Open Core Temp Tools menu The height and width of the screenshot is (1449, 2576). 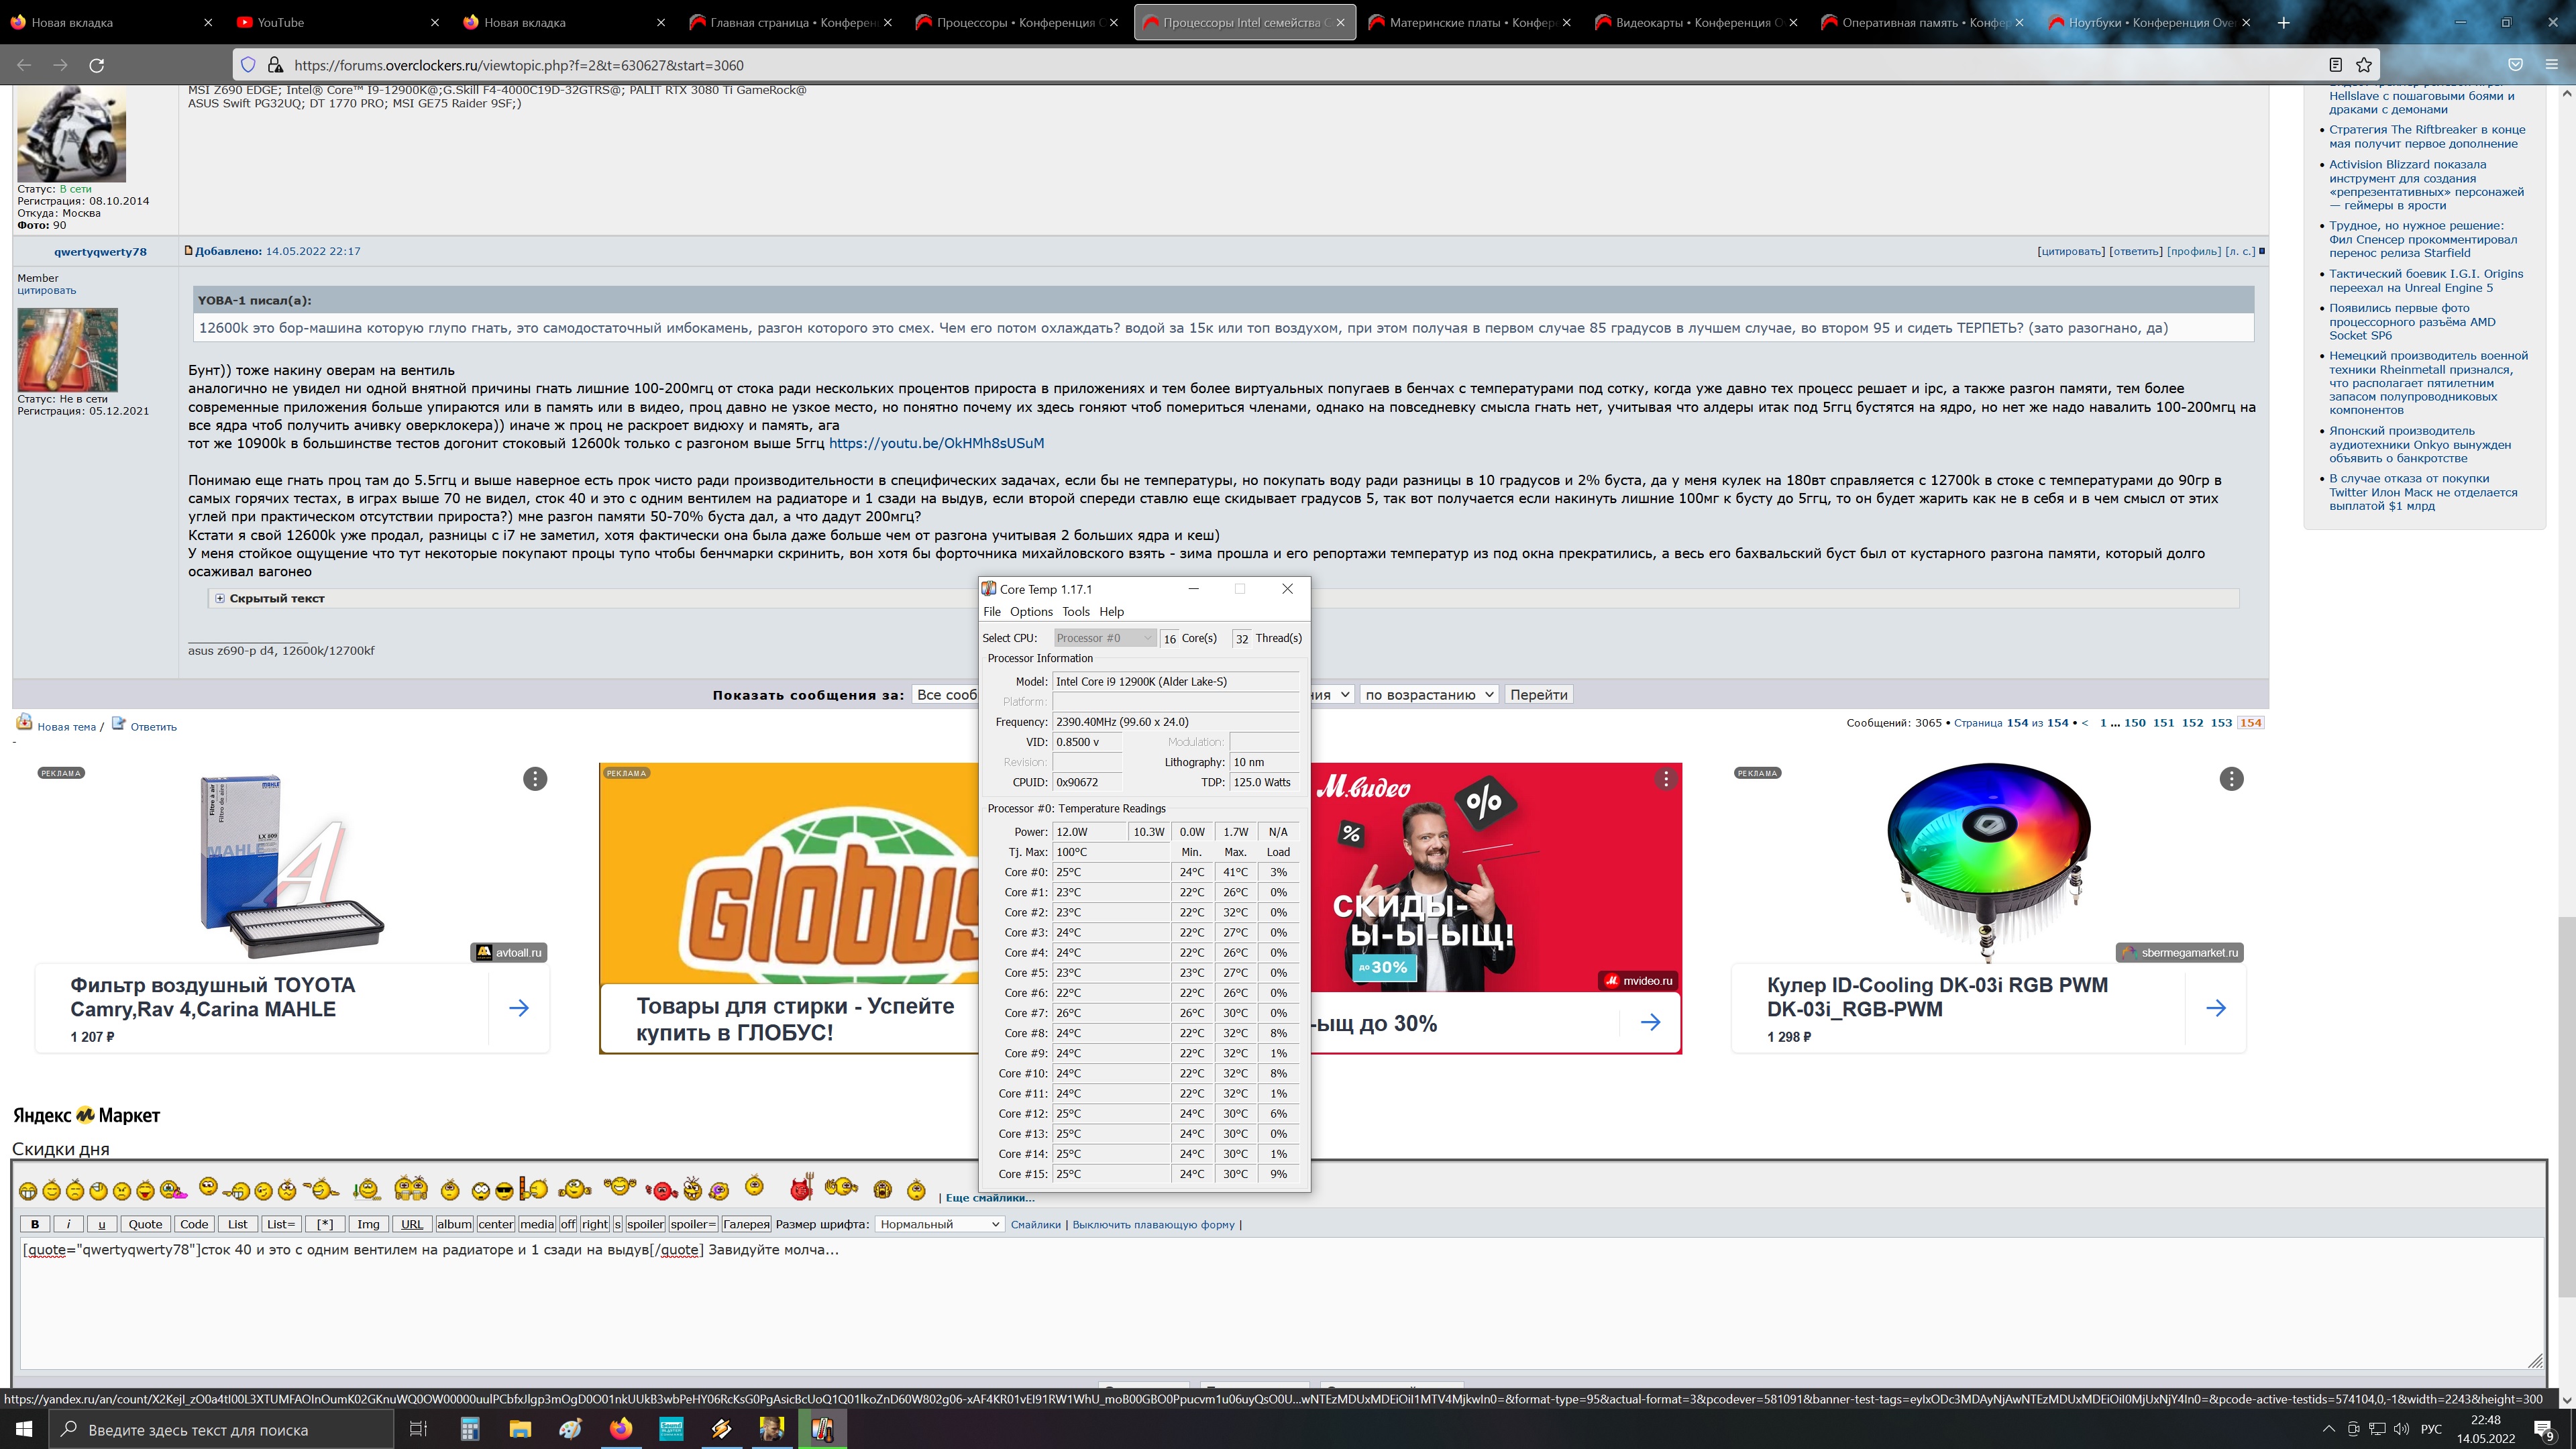point(1075,612)
